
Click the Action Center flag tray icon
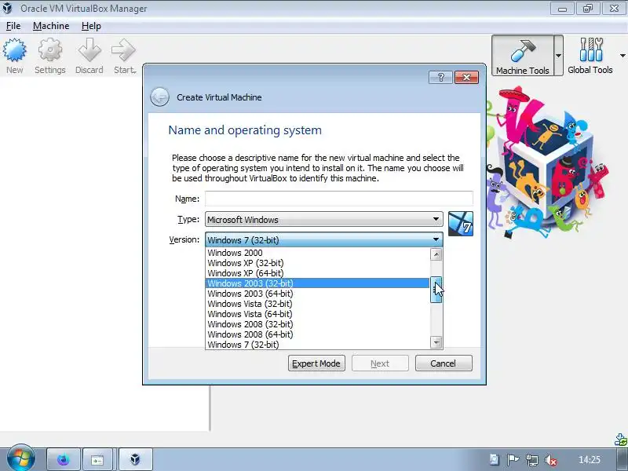click(513, 460)
